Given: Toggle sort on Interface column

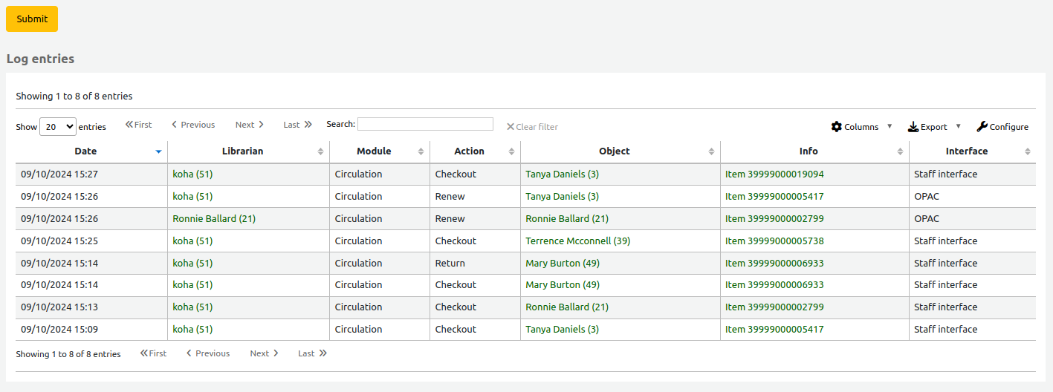Looking at the screenshot, I should (x=1027, y=151).
